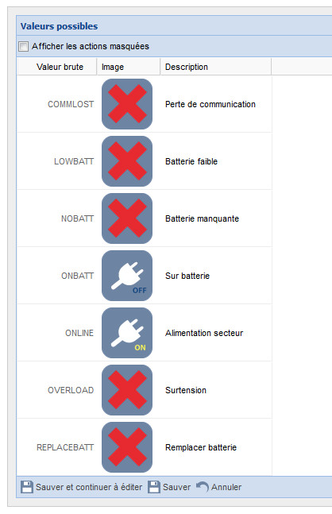This screenshot has height=514, width=332.
Task: Click the Annuler button
Action: pos(219,487)
